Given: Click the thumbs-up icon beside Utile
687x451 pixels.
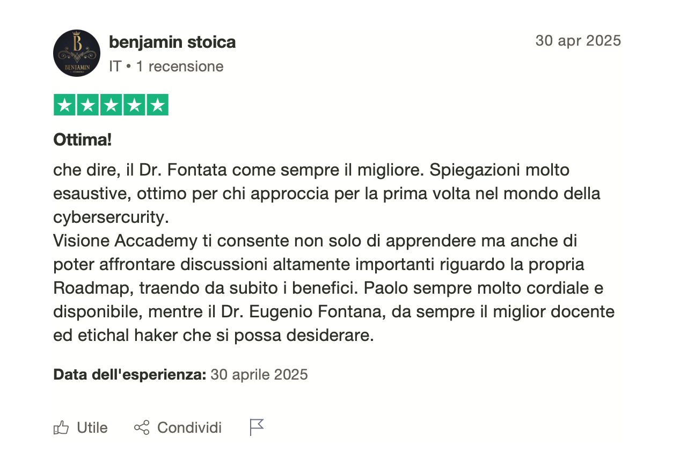Looking at the screenshot, I should pos(61,428).
